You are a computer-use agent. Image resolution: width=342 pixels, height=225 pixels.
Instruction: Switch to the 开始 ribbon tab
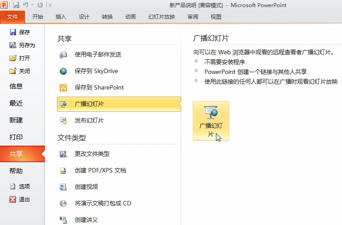click(38, 17)
